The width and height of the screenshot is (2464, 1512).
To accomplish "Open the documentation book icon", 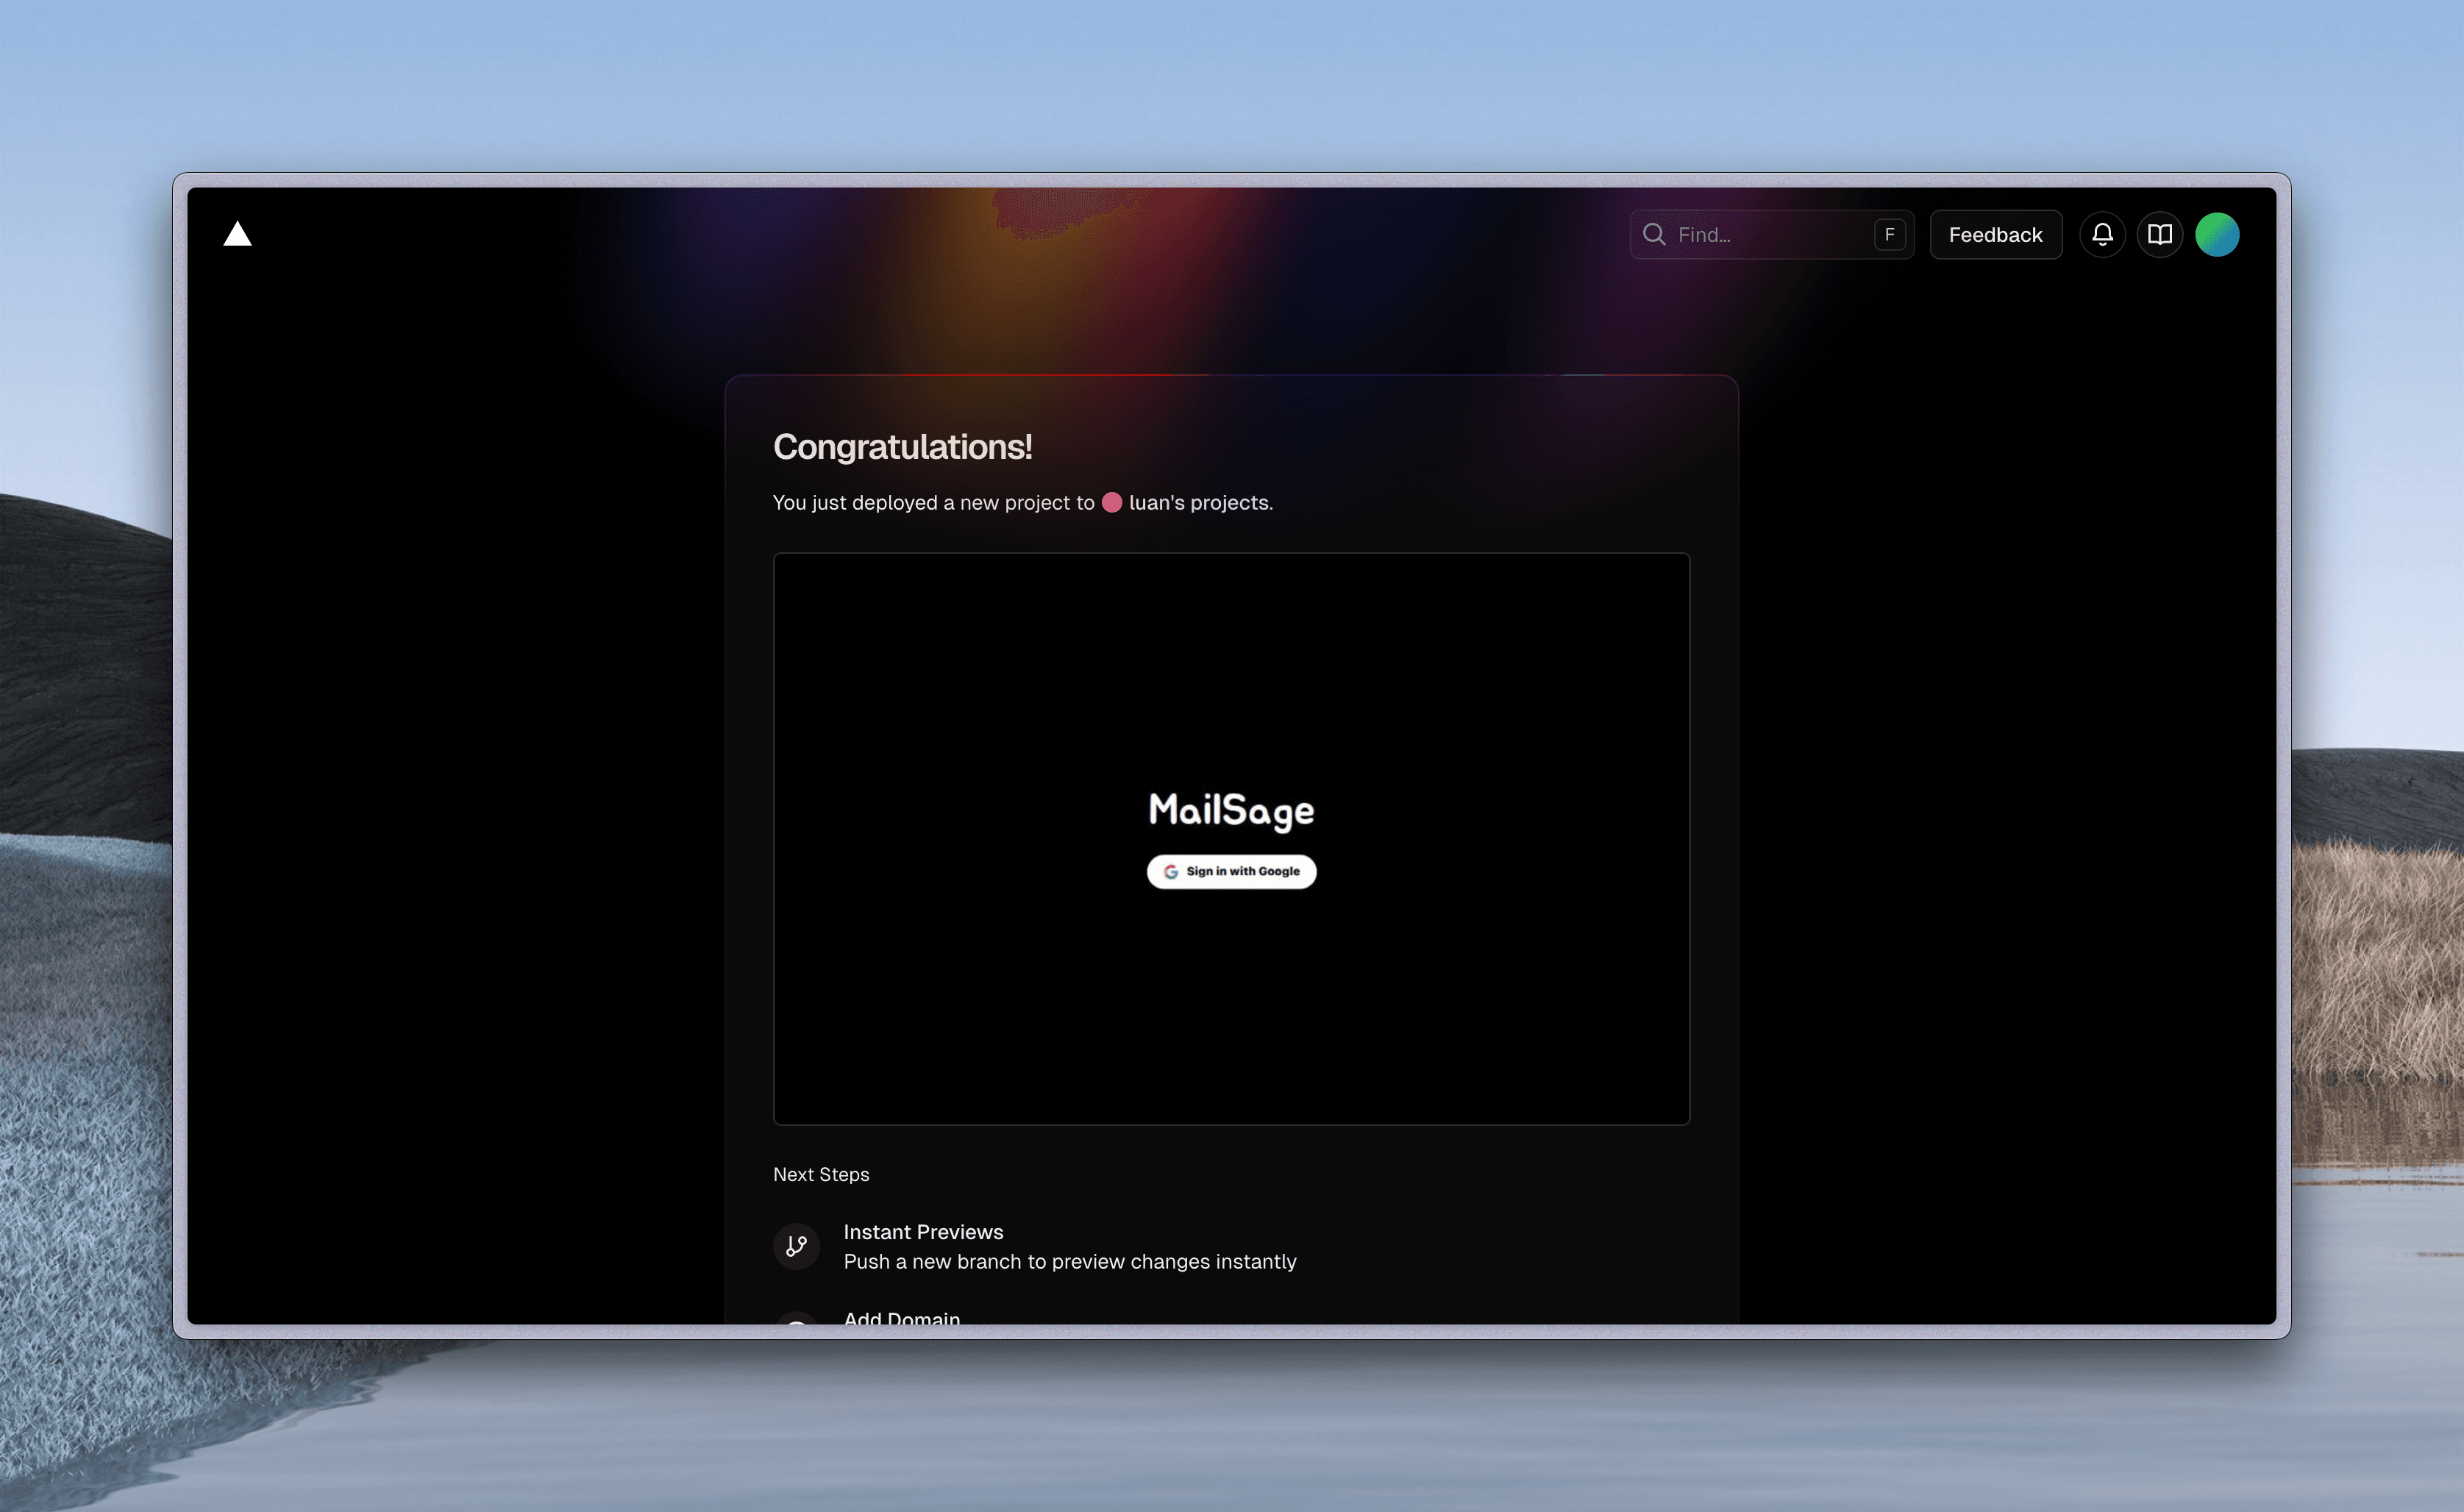I will (x=2160, y=234).
